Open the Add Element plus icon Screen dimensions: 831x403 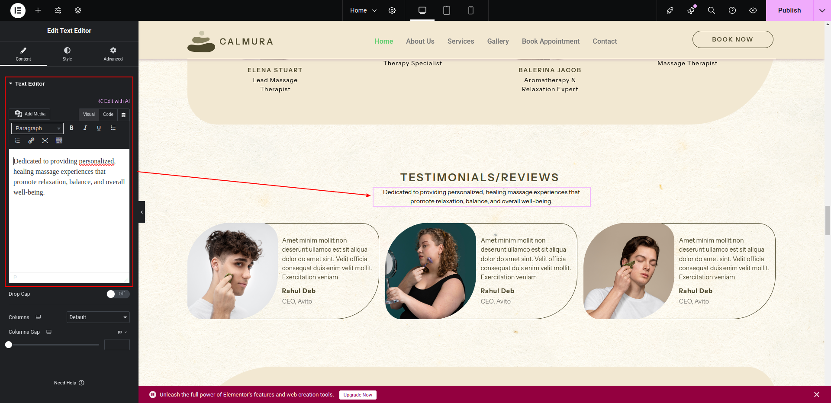(x=38, y=10)
